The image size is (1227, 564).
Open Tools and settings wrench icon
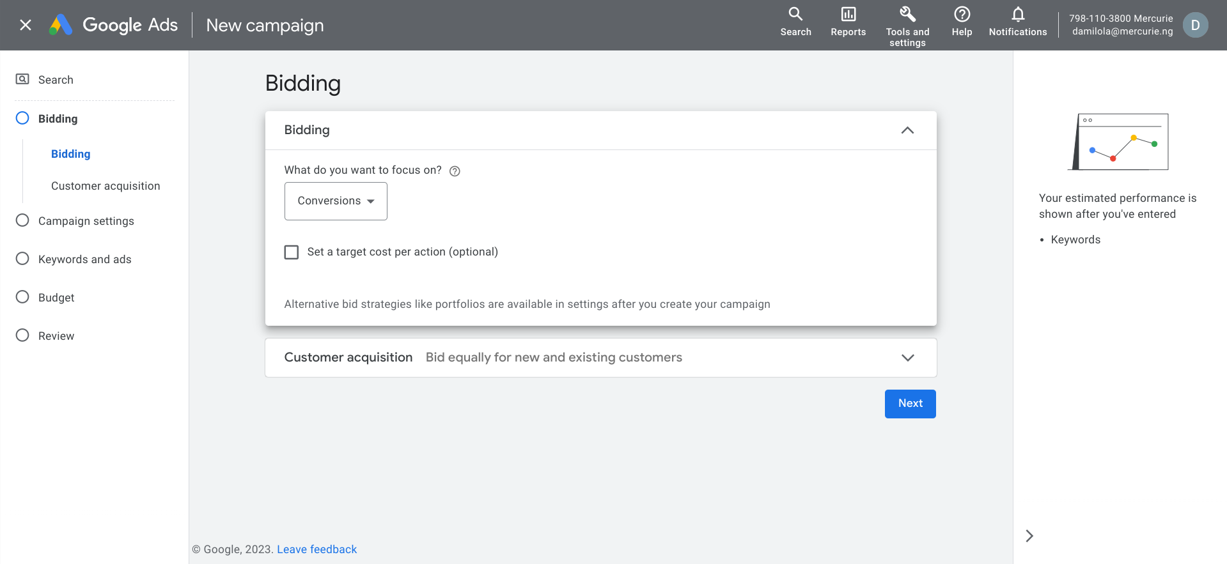(x=907, y=14)
